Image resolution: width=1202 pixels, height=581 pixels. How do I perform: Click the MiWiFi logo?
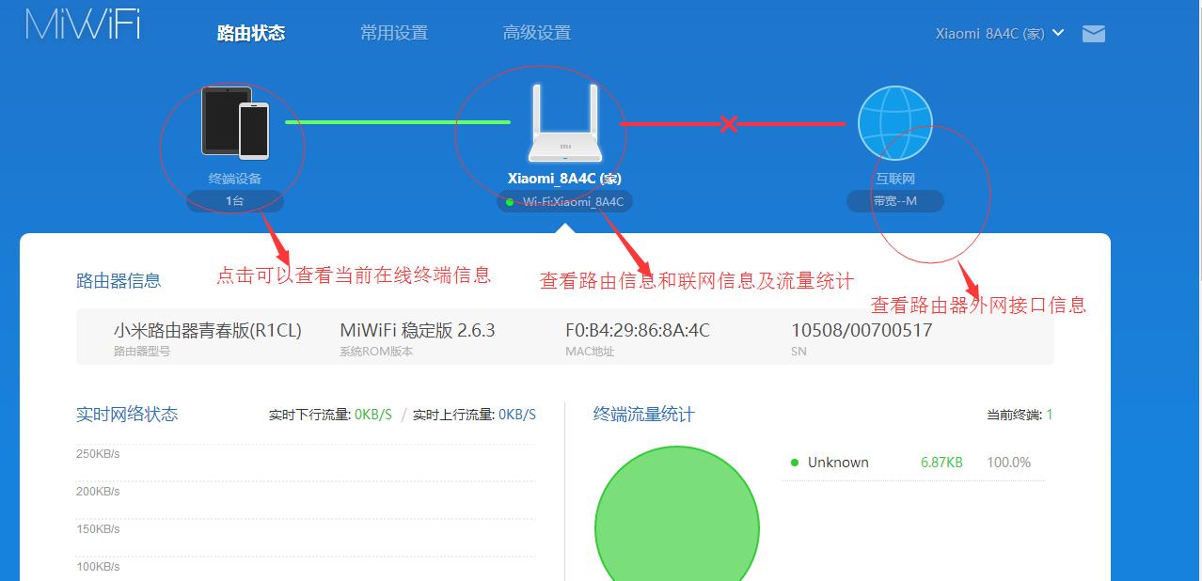point(83,24)
